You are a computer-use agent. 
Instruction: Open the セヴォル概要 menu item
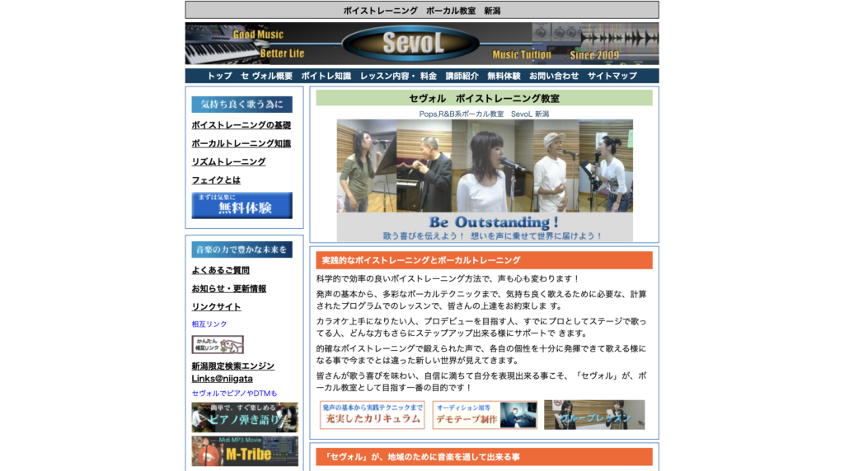(266, 76)
